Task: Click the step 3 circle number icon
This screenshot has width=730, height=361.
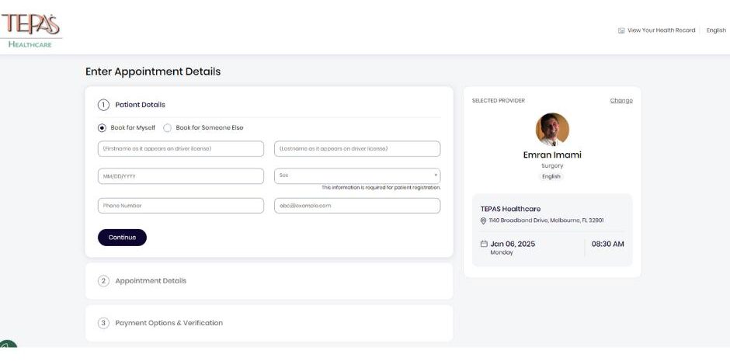Action: point(103,323)
